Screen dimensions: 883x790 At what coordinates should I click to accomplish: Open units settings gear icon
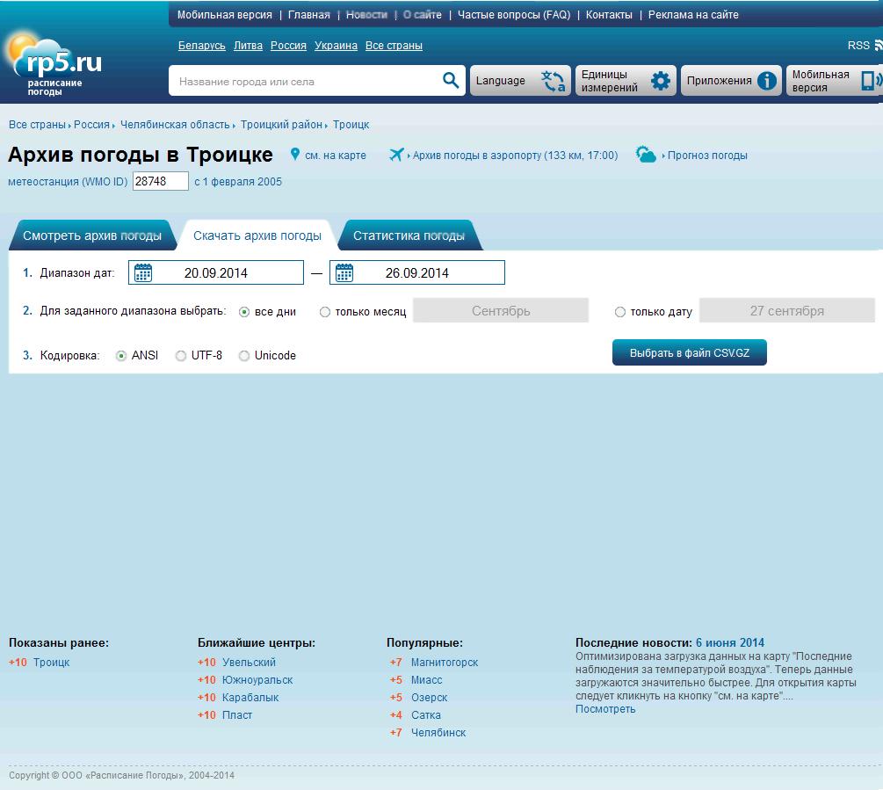(661, 81)
